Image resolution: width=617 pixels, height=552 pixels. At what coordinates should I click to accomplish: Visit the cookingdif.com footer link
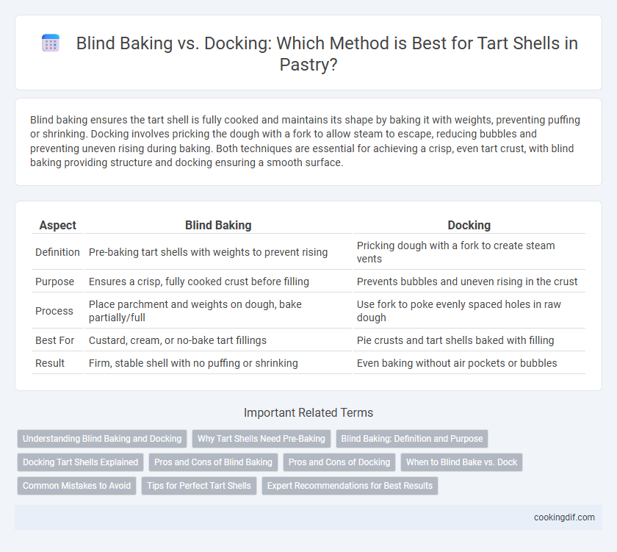tap(564, 517)
